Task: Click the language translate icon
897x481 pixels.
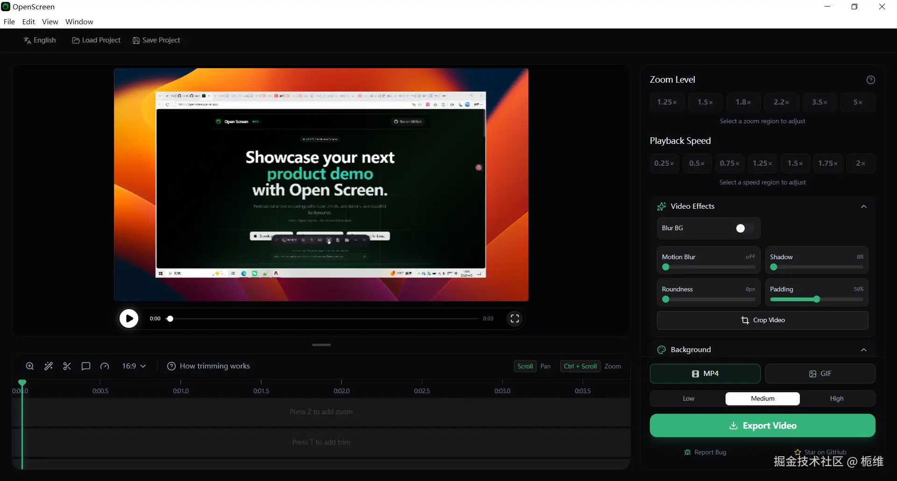Action: tap(27, 40)
